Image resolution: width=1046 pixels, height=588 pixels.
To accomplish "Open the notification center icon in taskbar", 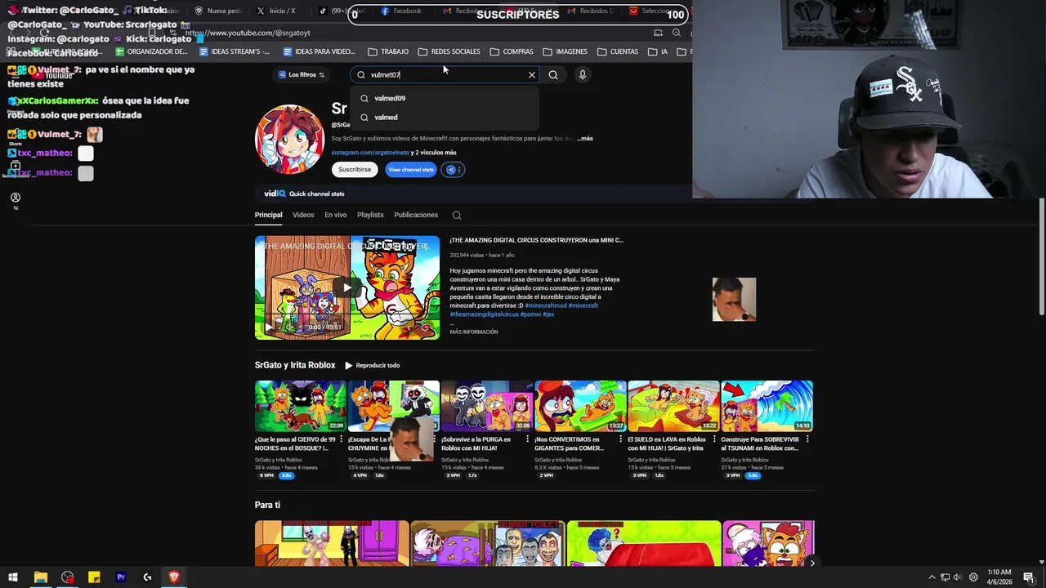I will (x=1029, y=577).
